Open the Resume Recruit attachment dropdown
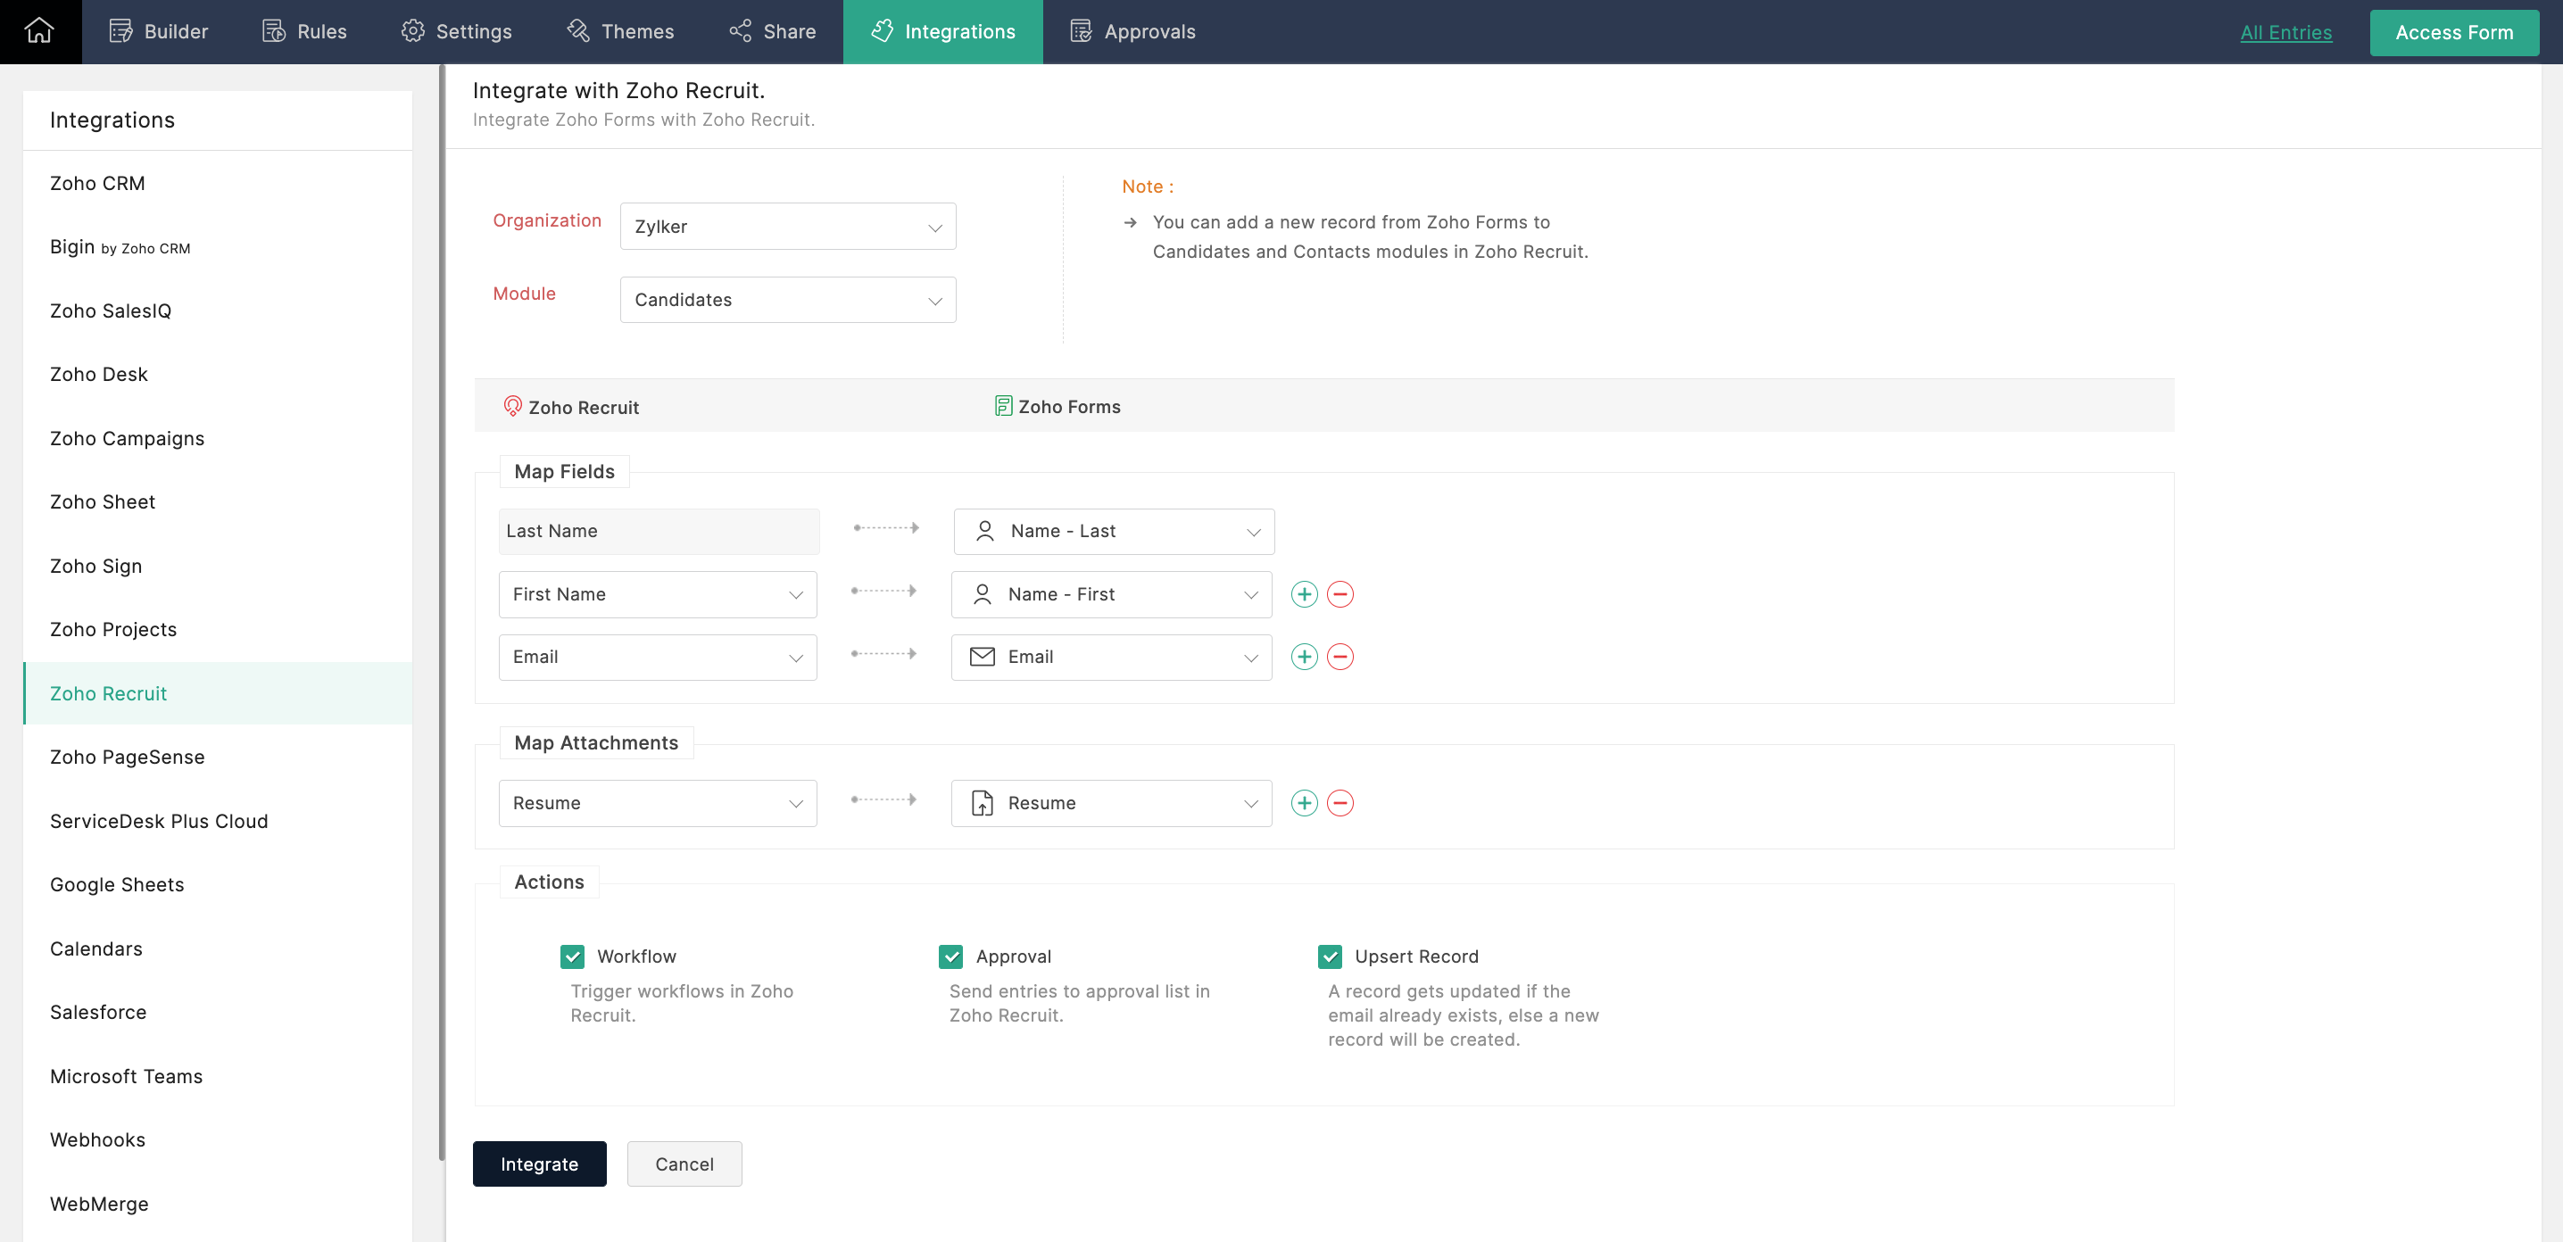Viewport: 2563px width, 1242px height. [657, 802]
